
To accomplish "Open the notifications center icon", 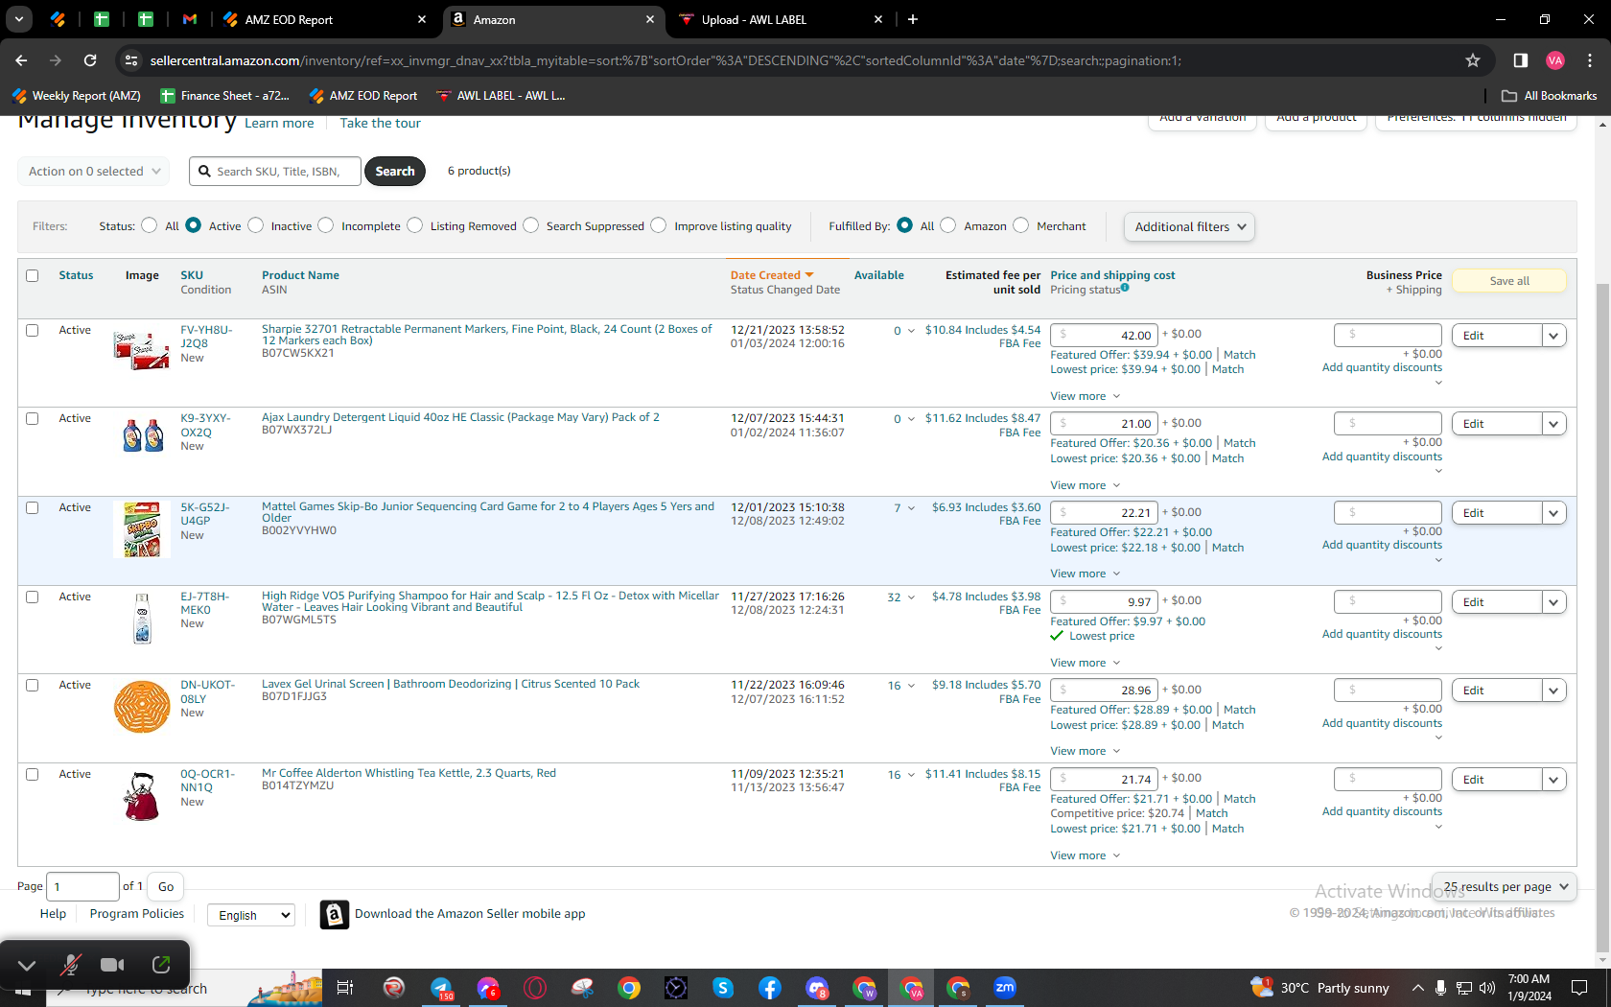I will (x=1579, y=988).
